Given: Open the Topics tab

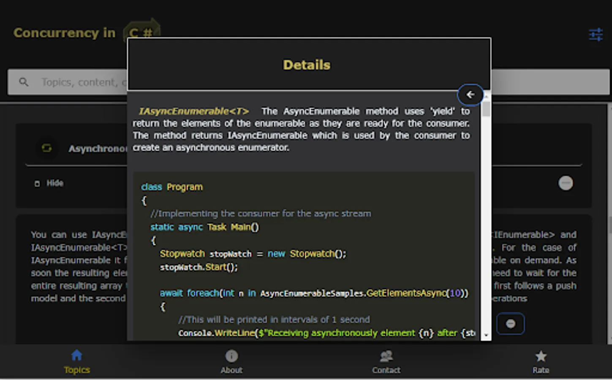Looking at the screenshot, I should 77,362.
